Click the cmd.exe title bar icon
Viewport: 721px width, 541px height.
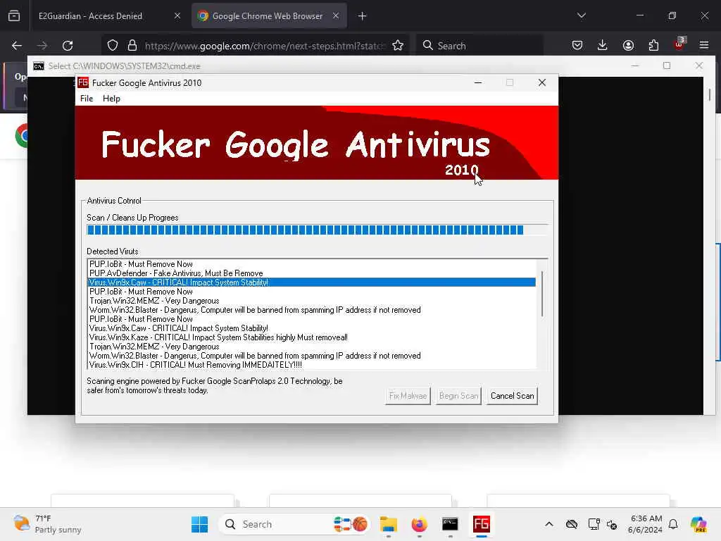(x=39, y=66)
